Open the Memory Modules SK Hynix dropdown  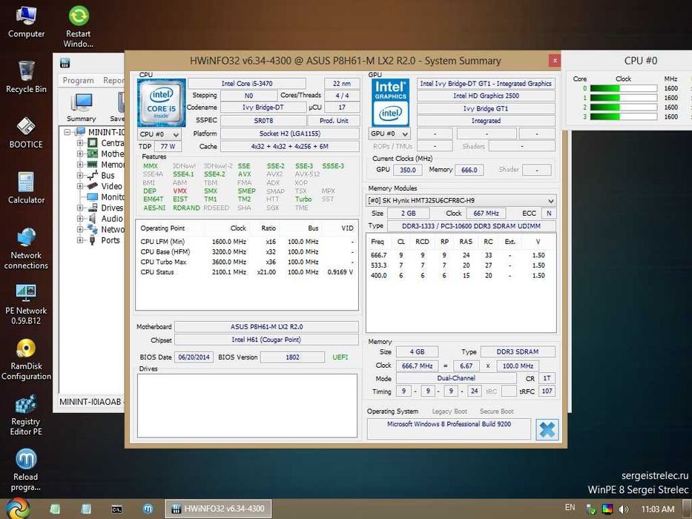click(461, 200)
